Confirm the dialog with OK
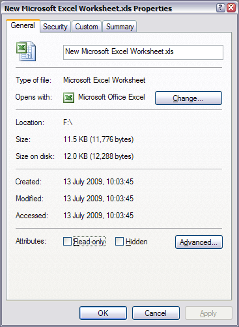The image size is (239, 327). coord(103,313)
